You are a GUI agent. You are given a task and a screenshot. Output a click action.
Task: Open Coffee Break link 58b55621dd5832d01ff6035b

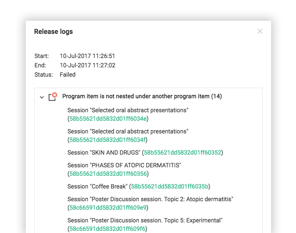click(170, 186)
